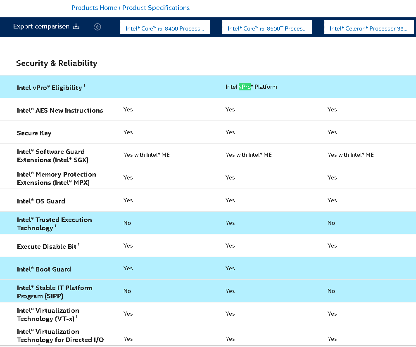Click Celeron's No in Stable IT Platform row
Image resolution: width=416 pixels, height=347 pixels.
point(331,291)
